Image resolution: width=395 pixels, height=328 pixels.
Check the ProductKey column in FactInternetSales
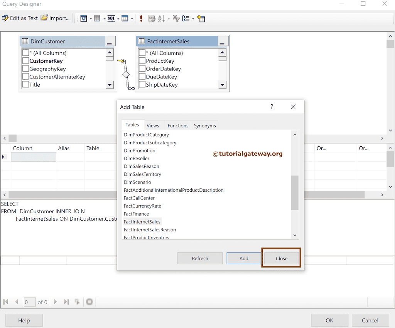(142, 60)
